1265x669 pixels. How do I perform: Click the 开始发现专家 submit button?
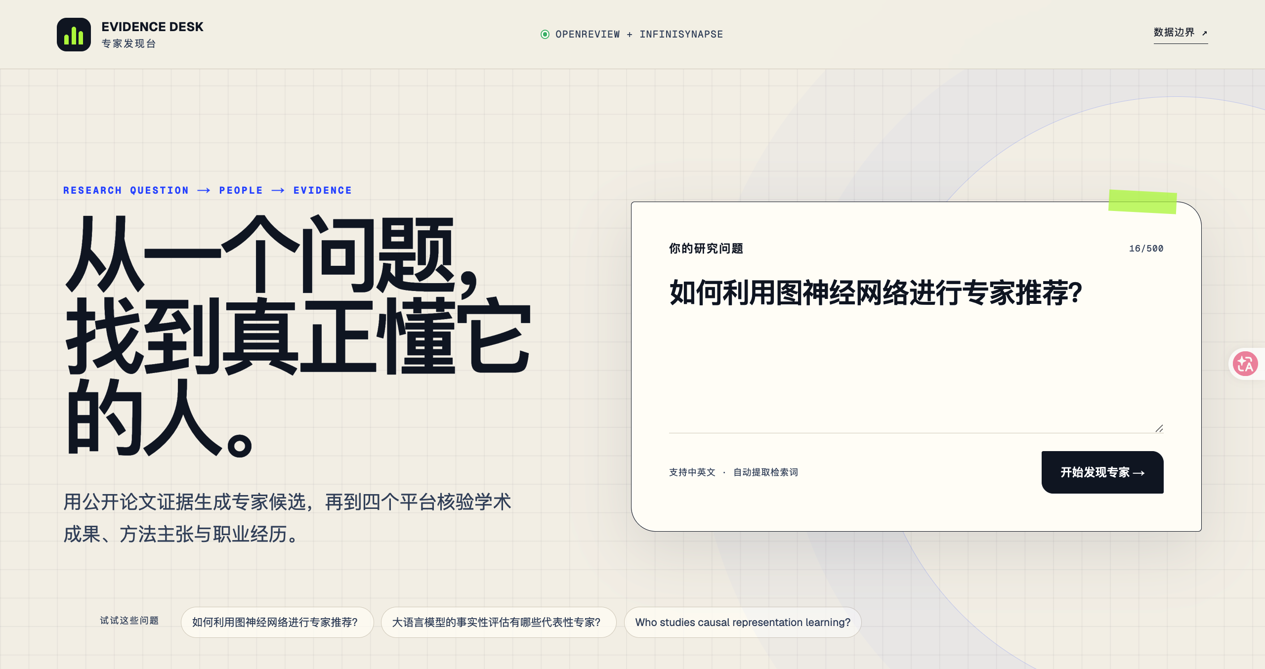1102,472
